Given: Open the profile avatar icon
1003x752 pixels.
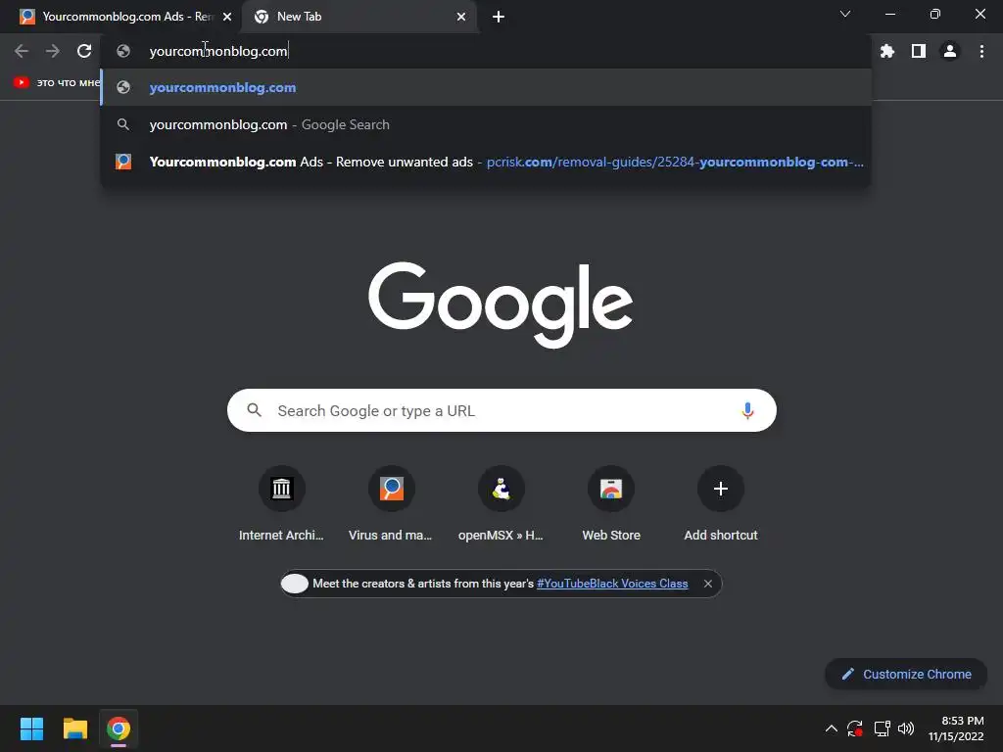Looking at the screenshot, I should (950, 51).
